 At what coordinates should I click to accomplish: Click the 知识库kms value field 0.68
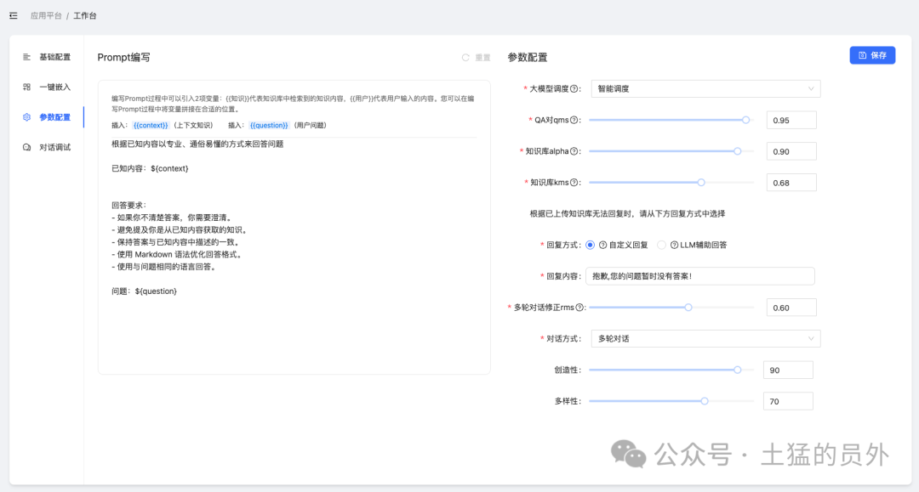coord(791,183)
